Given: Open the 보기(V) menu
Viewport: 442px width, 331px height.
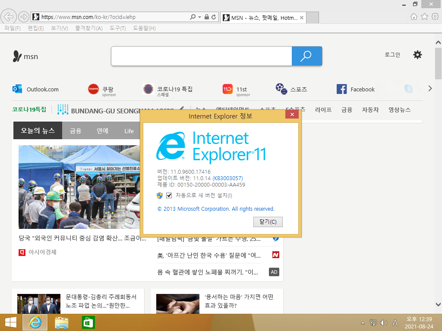Looking at the screenshot, I should click(60, 28).
